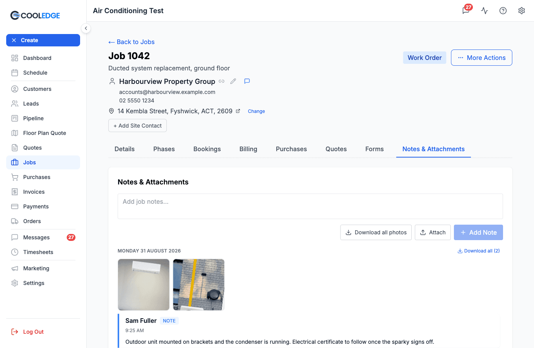The image size is (534, 348).
Task: Open Customers in the sidebar
Action: coord(43,89)
